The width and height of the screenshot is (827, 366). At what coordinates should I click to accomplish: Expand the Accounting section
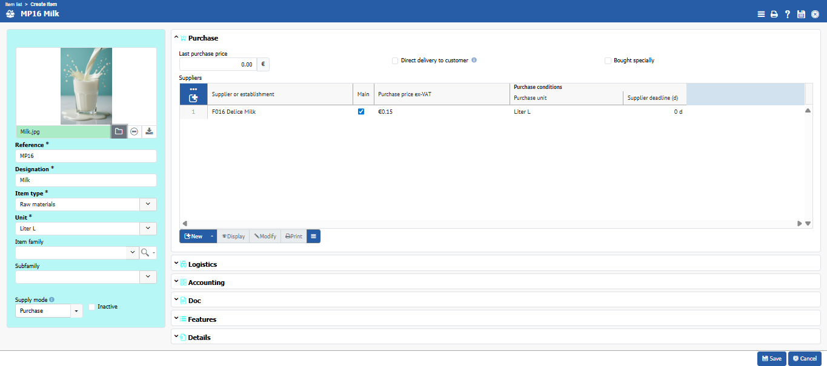(206, 283)
